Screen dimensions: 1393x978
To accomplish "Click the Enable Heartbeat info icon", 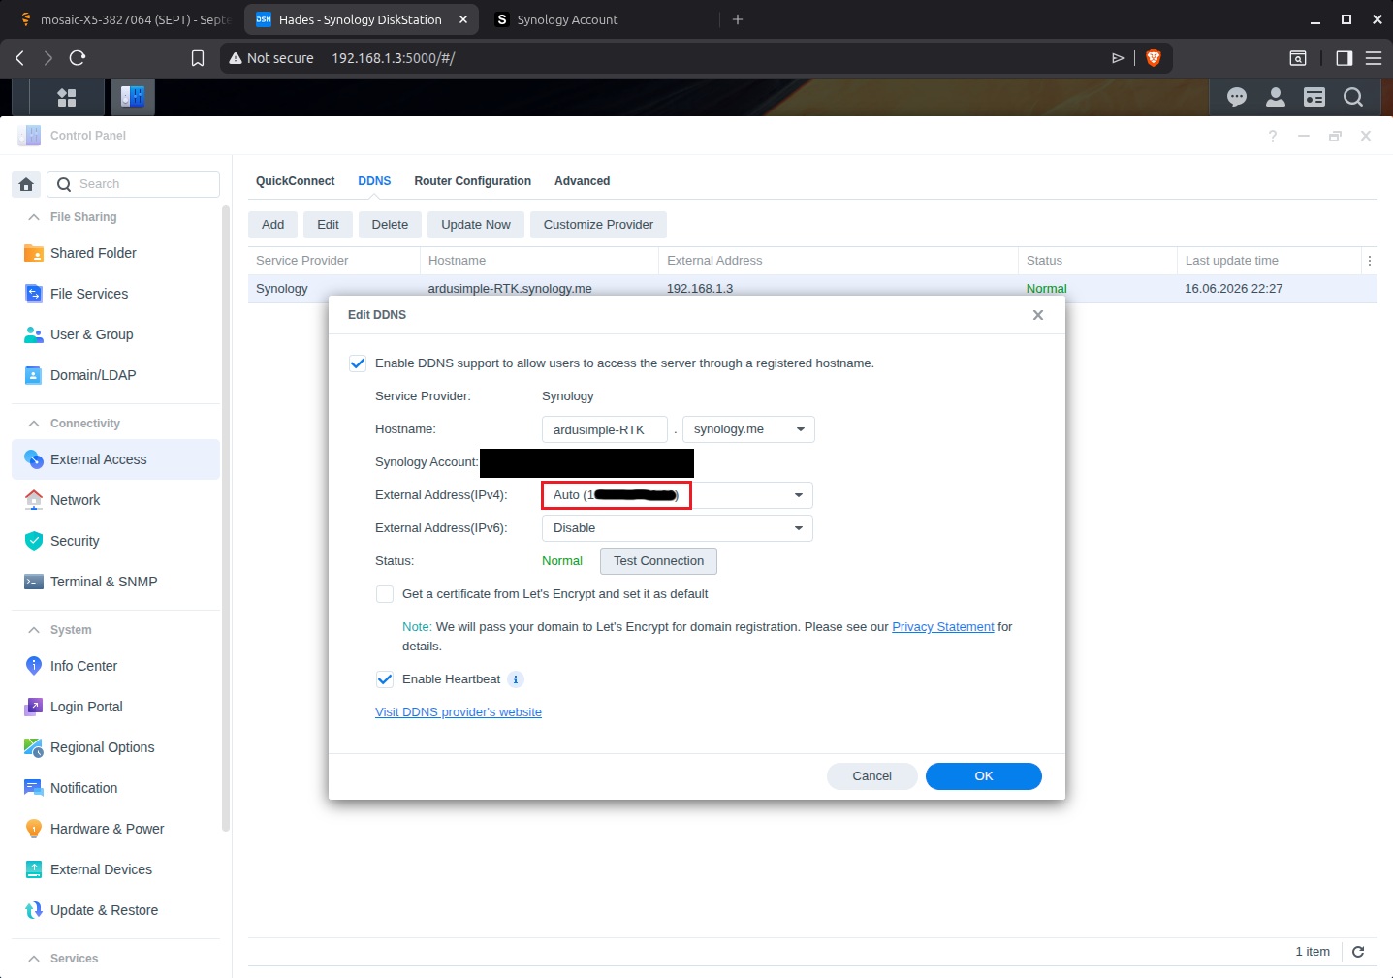I will coord(516,679).
